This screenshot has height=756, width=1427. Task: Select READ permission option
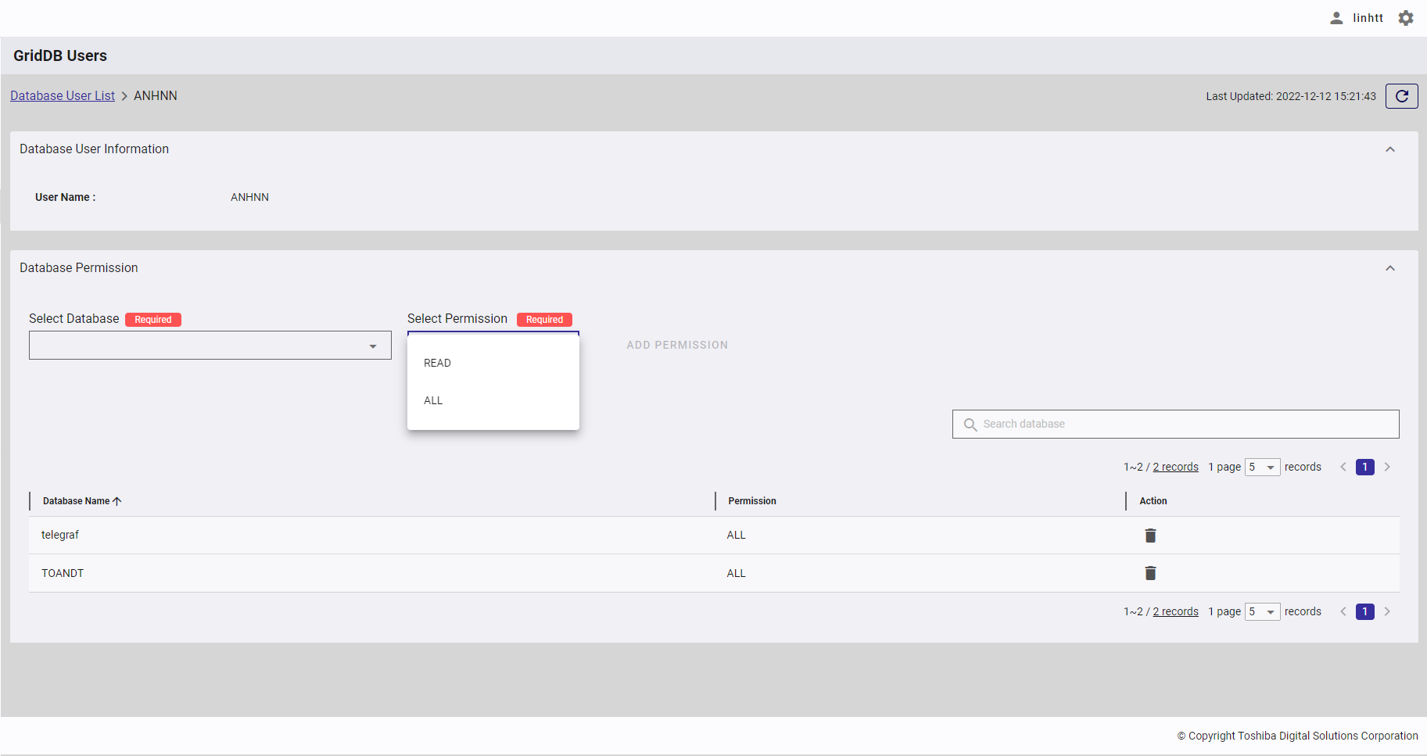(x=438, y=363)
